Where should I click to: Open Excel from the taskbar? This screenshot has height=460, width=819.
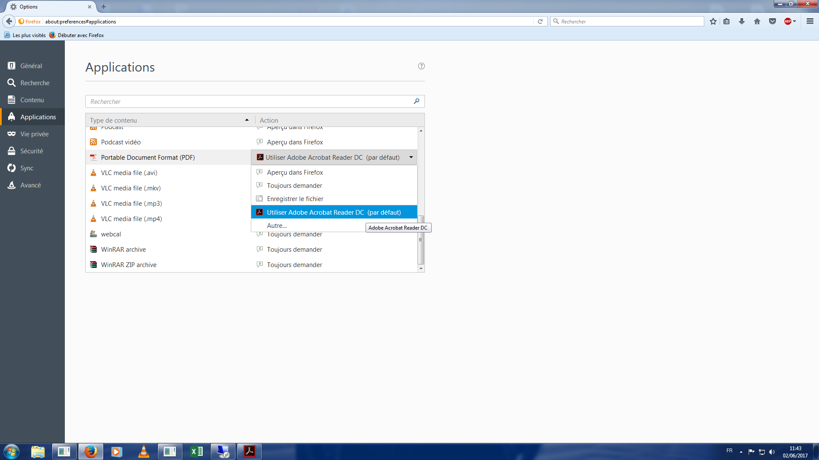pos(197,451)
